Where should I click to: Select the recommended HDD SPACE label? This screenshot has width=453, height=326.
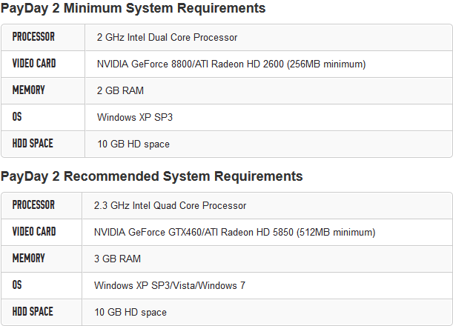(x=33, y=312)
